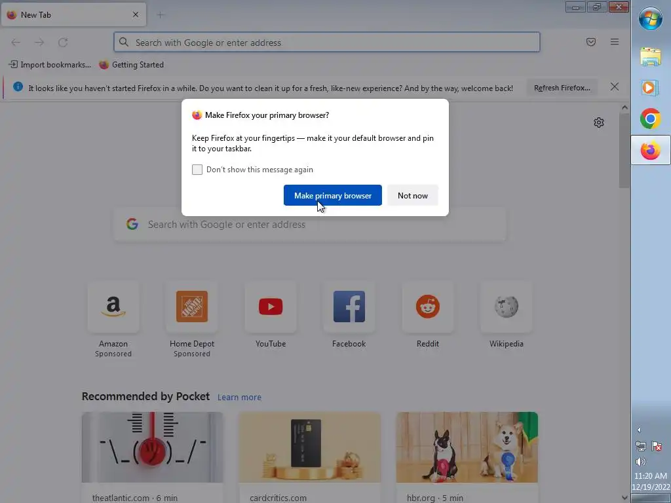671x503 pixels.
Task: Click the info icon in notification bar
Action: [18, 87]
